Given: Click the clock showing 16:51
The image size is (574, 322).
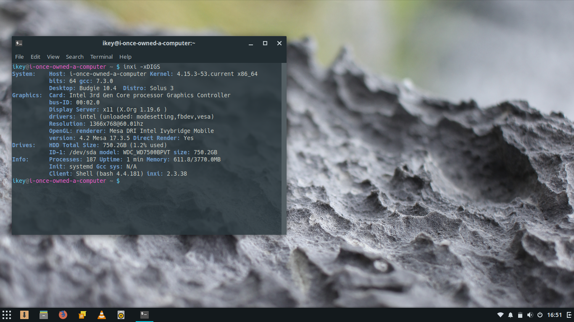Looking at the screenshot, I should (555, 315).
